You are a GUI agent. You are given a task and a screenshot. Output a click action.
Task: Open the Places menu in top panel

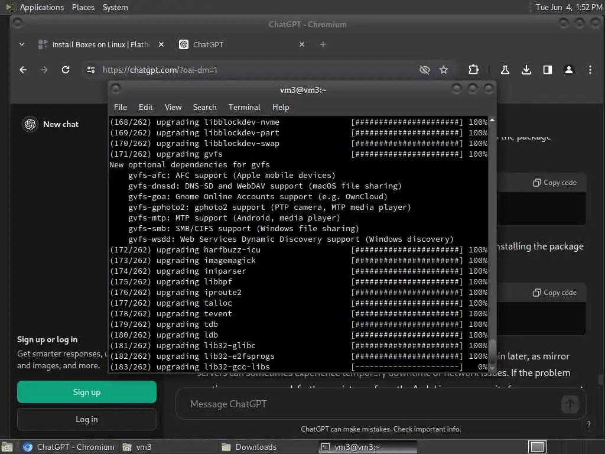point(83,7)
